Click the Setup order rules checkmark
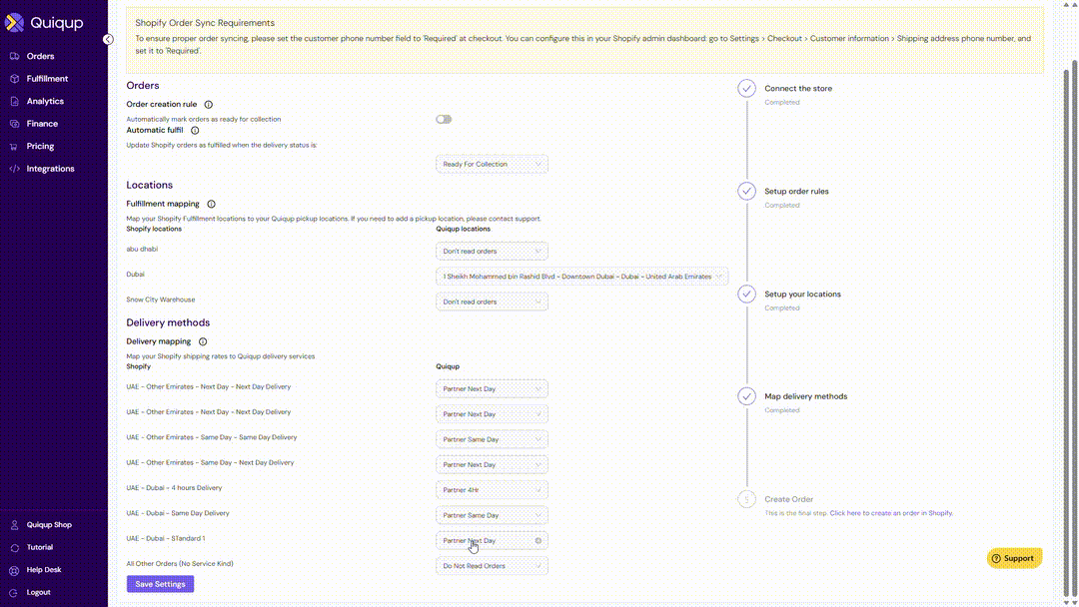1079x607 pixels. point(746,191)
